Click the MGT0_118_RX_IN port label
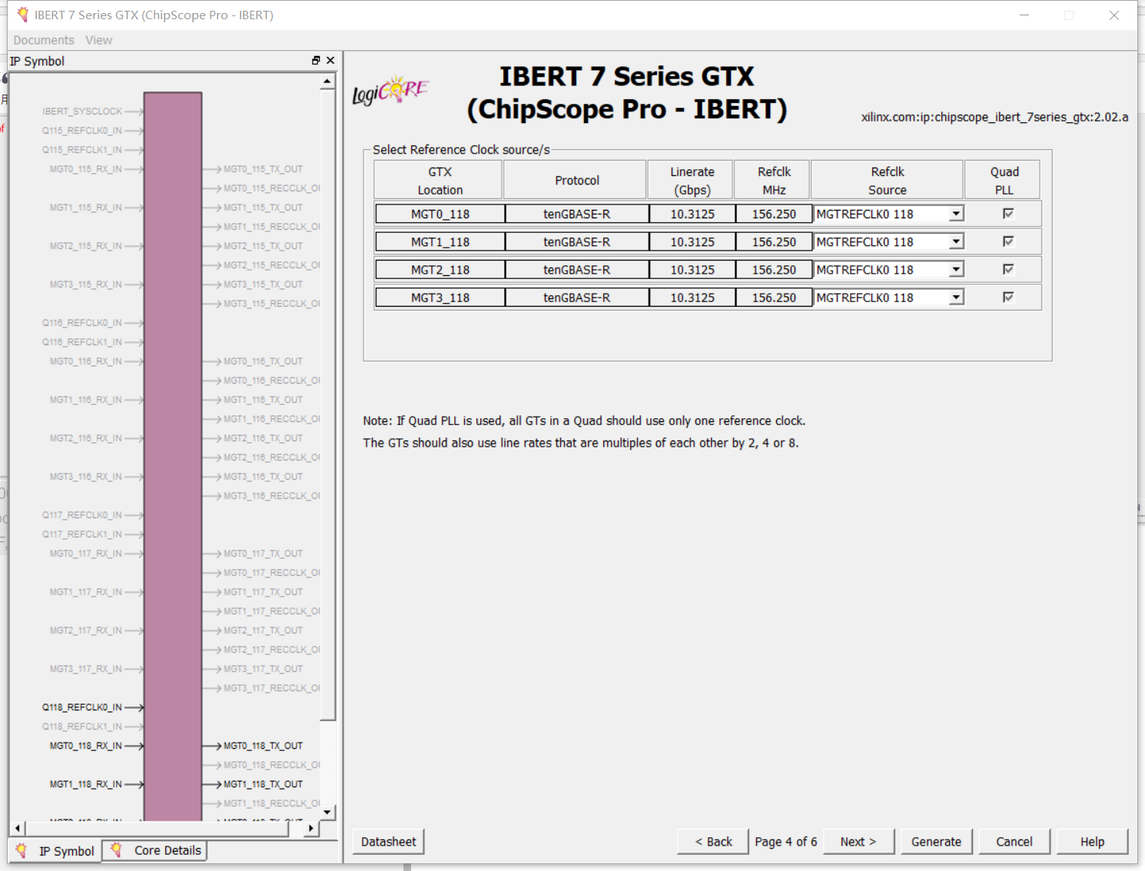The width and height of the screenshot is (1145, 871). pos(86,746)
